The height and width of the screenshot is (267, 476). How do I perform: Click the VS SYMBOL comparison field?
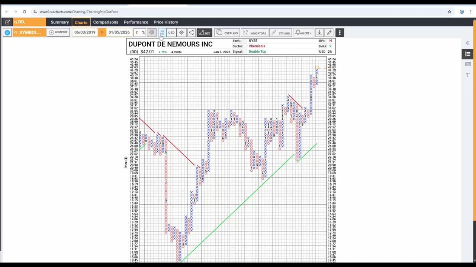tap(30, 33)
